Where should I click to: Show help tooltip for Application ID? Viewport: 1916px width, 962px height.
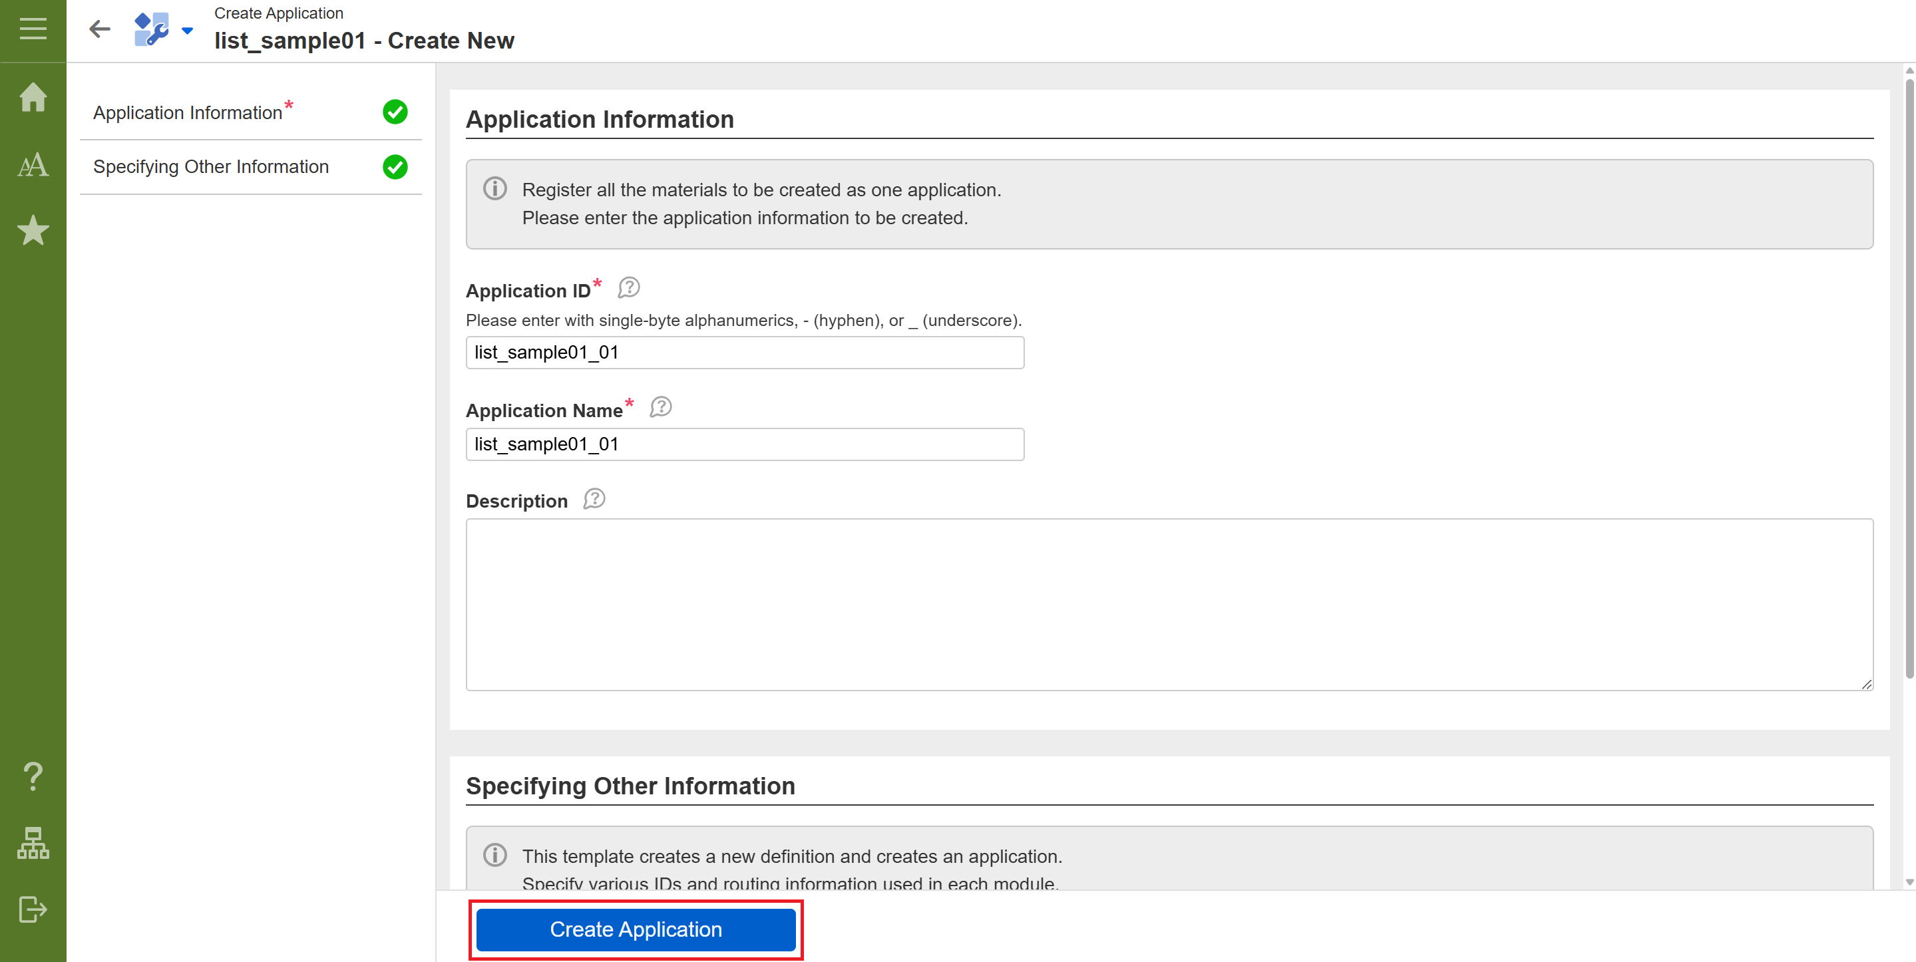pyautogui.click(x=628, y=287)
